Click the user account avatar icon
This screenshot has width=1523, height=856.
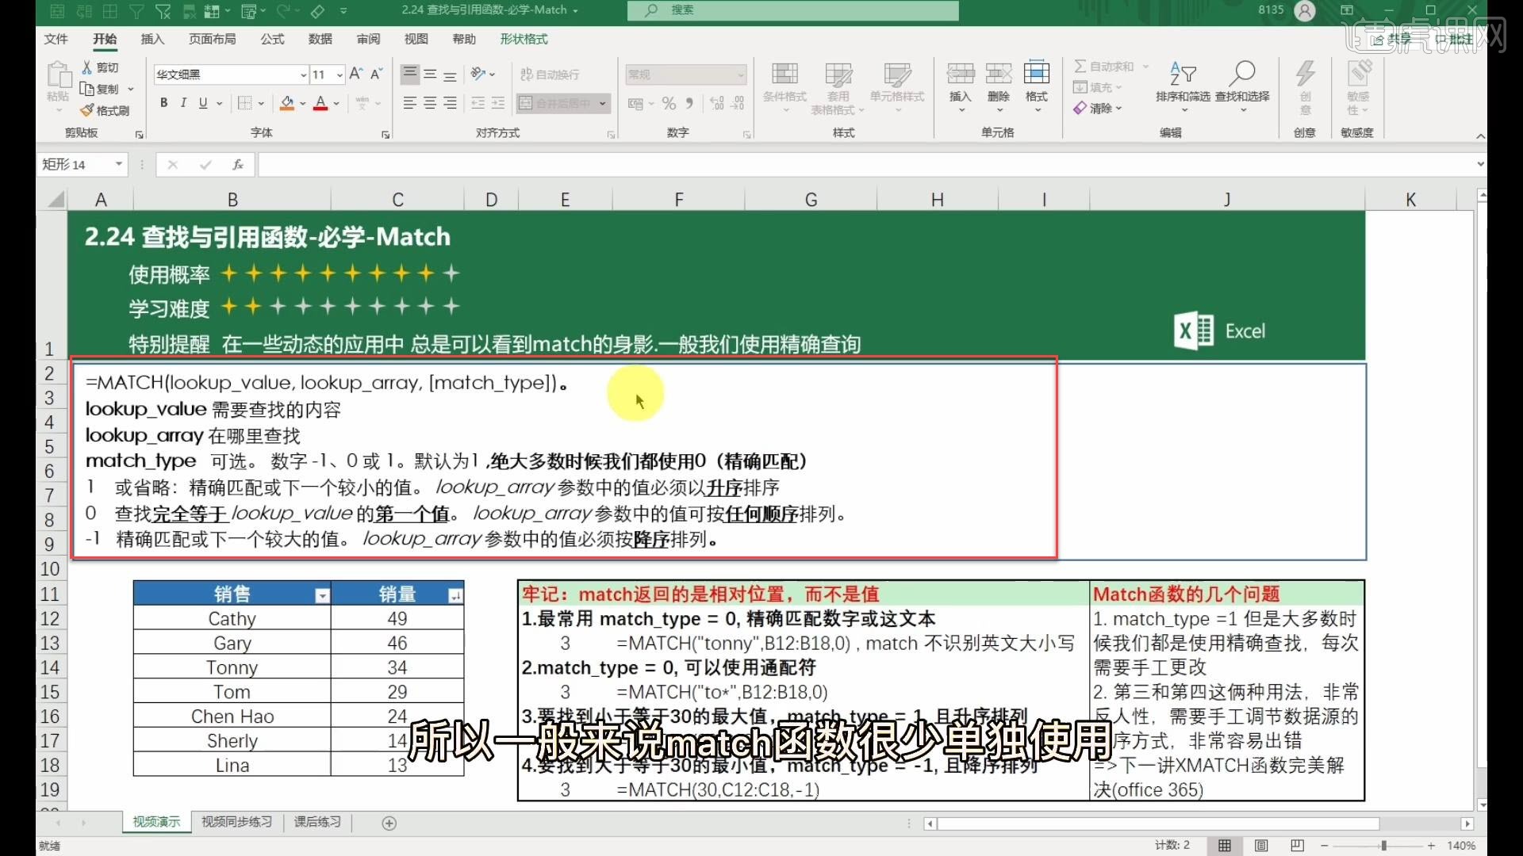[1305, 10]
